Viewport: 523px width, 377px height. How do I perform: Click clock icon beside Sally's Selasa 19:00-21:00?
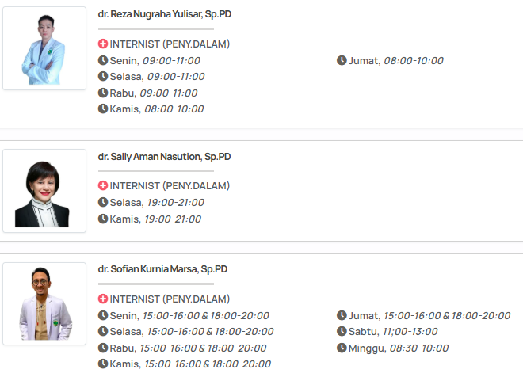point(103,202)
